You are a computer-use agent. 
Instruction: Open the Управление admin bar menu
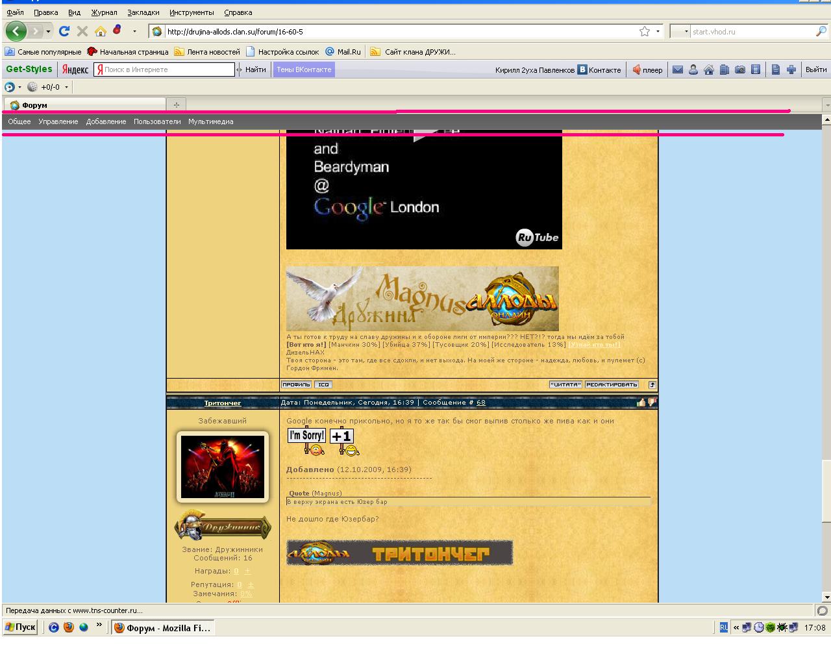[58, 121]
